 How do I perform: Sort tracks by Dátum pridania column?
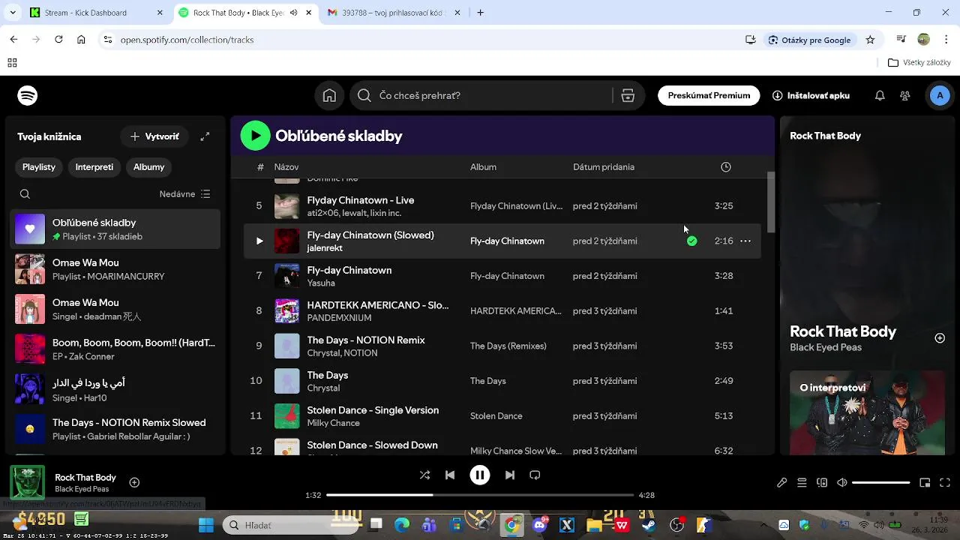(604, 166)
